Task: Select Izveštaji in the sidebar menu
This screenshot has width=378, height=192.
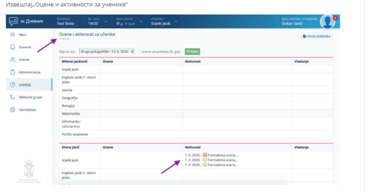Action: pyautogui.click(x=24, y=85)
